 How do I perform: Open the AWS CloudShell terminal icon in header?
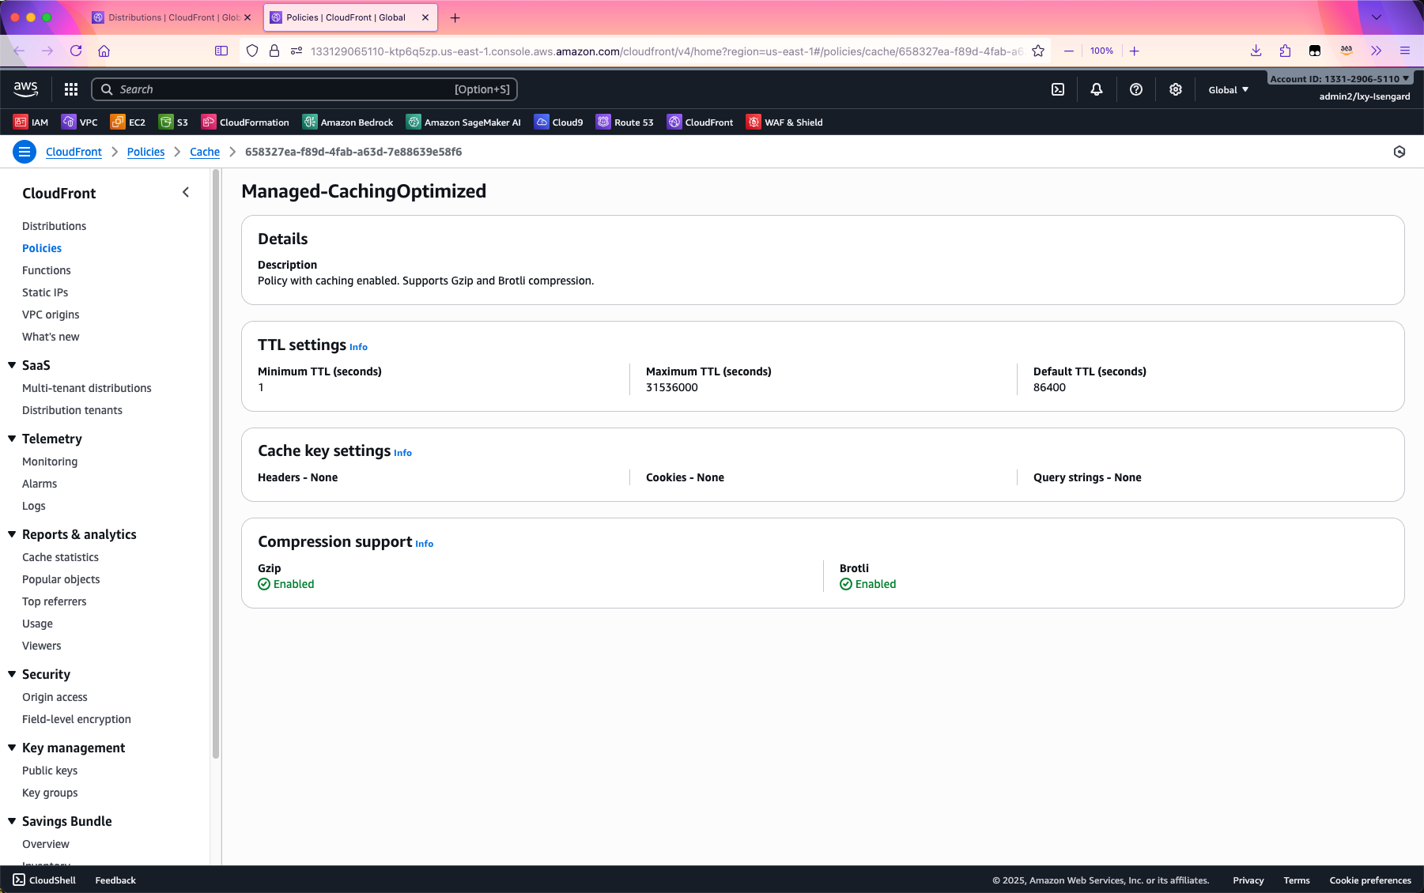pos(1058,89)
